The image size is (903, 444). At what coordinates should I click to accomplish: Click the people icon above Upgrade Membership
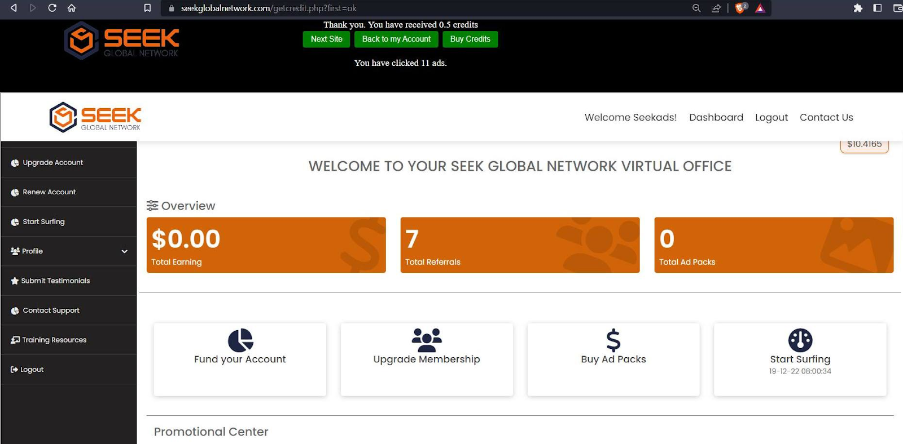pyautogui.click(x=427, y=340)
